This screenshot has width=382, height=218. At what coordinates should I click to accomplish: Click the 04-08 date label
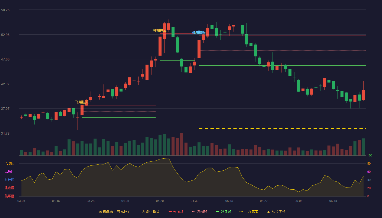tap(125, 201)
